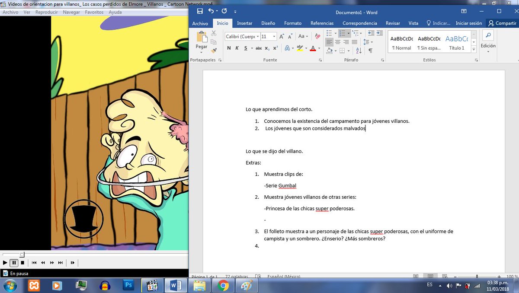This screenshot has height=293, width=519.
Task: Expand the Styles gallery with its More arrow
Action: click(474, 50)
